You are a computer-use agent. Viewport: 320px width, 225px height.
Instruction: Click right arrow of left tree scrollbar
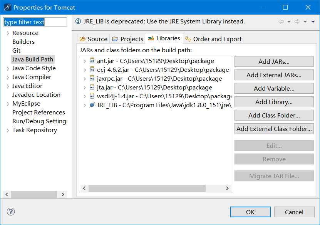63,195
